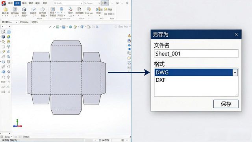
Task: Close the 另存为 dialog with the X
Action: [236, 34]
